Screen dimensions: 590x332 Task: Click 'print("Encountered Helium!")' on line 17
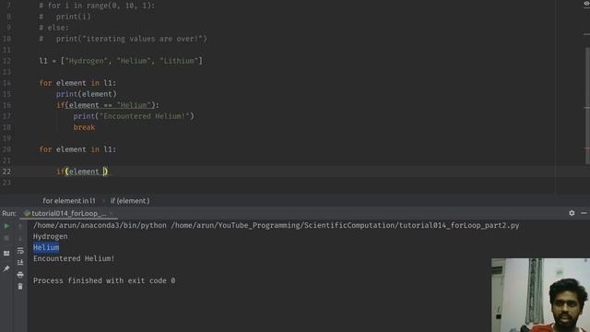[134, 116]
